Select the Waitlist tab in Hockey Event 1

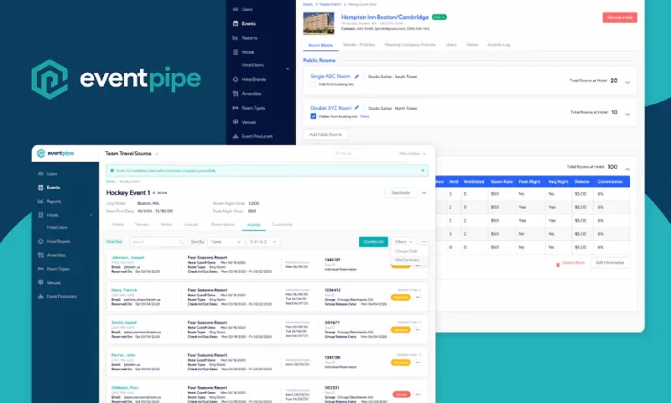pyautogui.click(x=254, y=225)
